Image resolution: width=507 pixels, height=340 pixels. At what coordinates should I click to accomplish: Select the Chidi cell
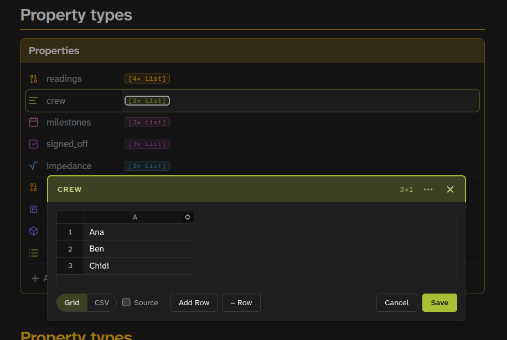pyautogui.click(x=139, y=266)
